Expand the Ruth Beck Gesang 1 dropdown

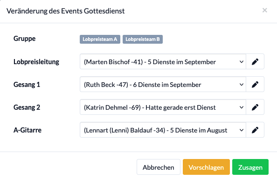pos(163,84)
